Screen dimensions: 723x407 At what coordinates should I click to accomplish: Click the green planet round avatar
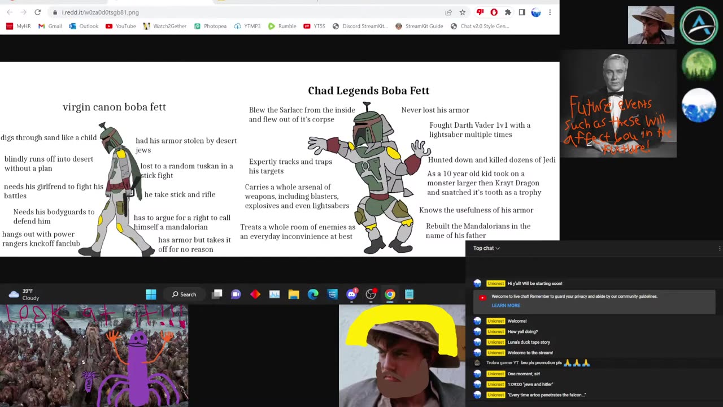(699, 66)
